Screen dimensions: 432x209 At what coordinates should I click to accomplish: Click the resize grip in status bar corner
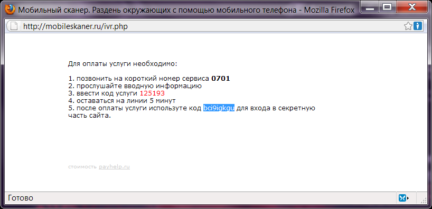pos(423,201)
